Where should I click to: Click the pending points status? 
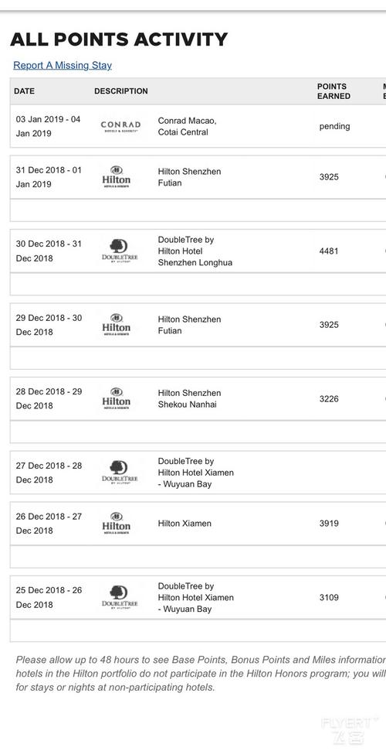point(335,126)
